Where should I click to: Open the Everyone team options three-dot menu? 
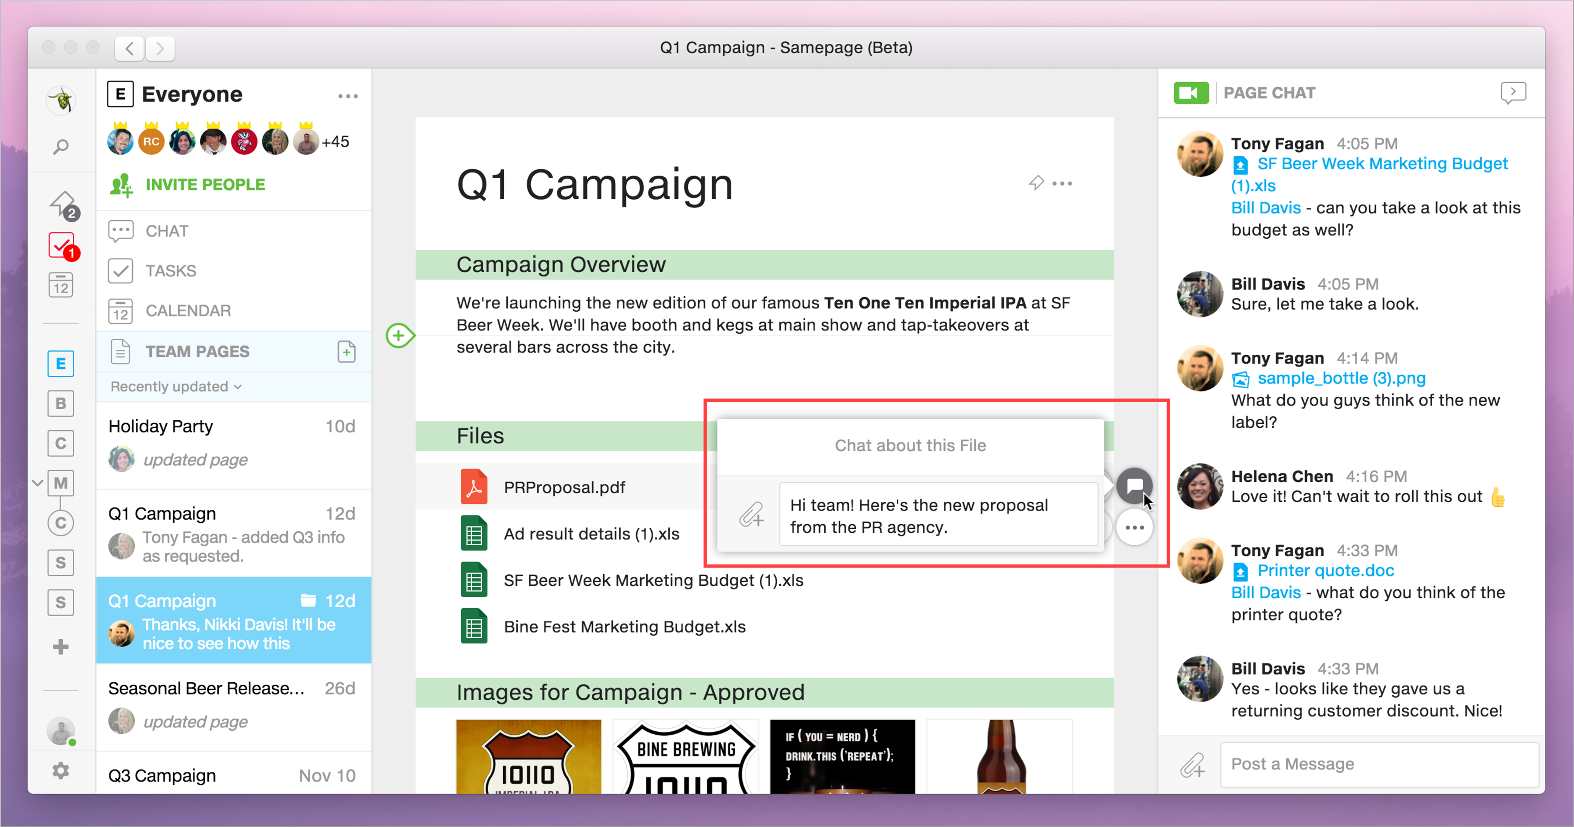click(x=348, y=96)
